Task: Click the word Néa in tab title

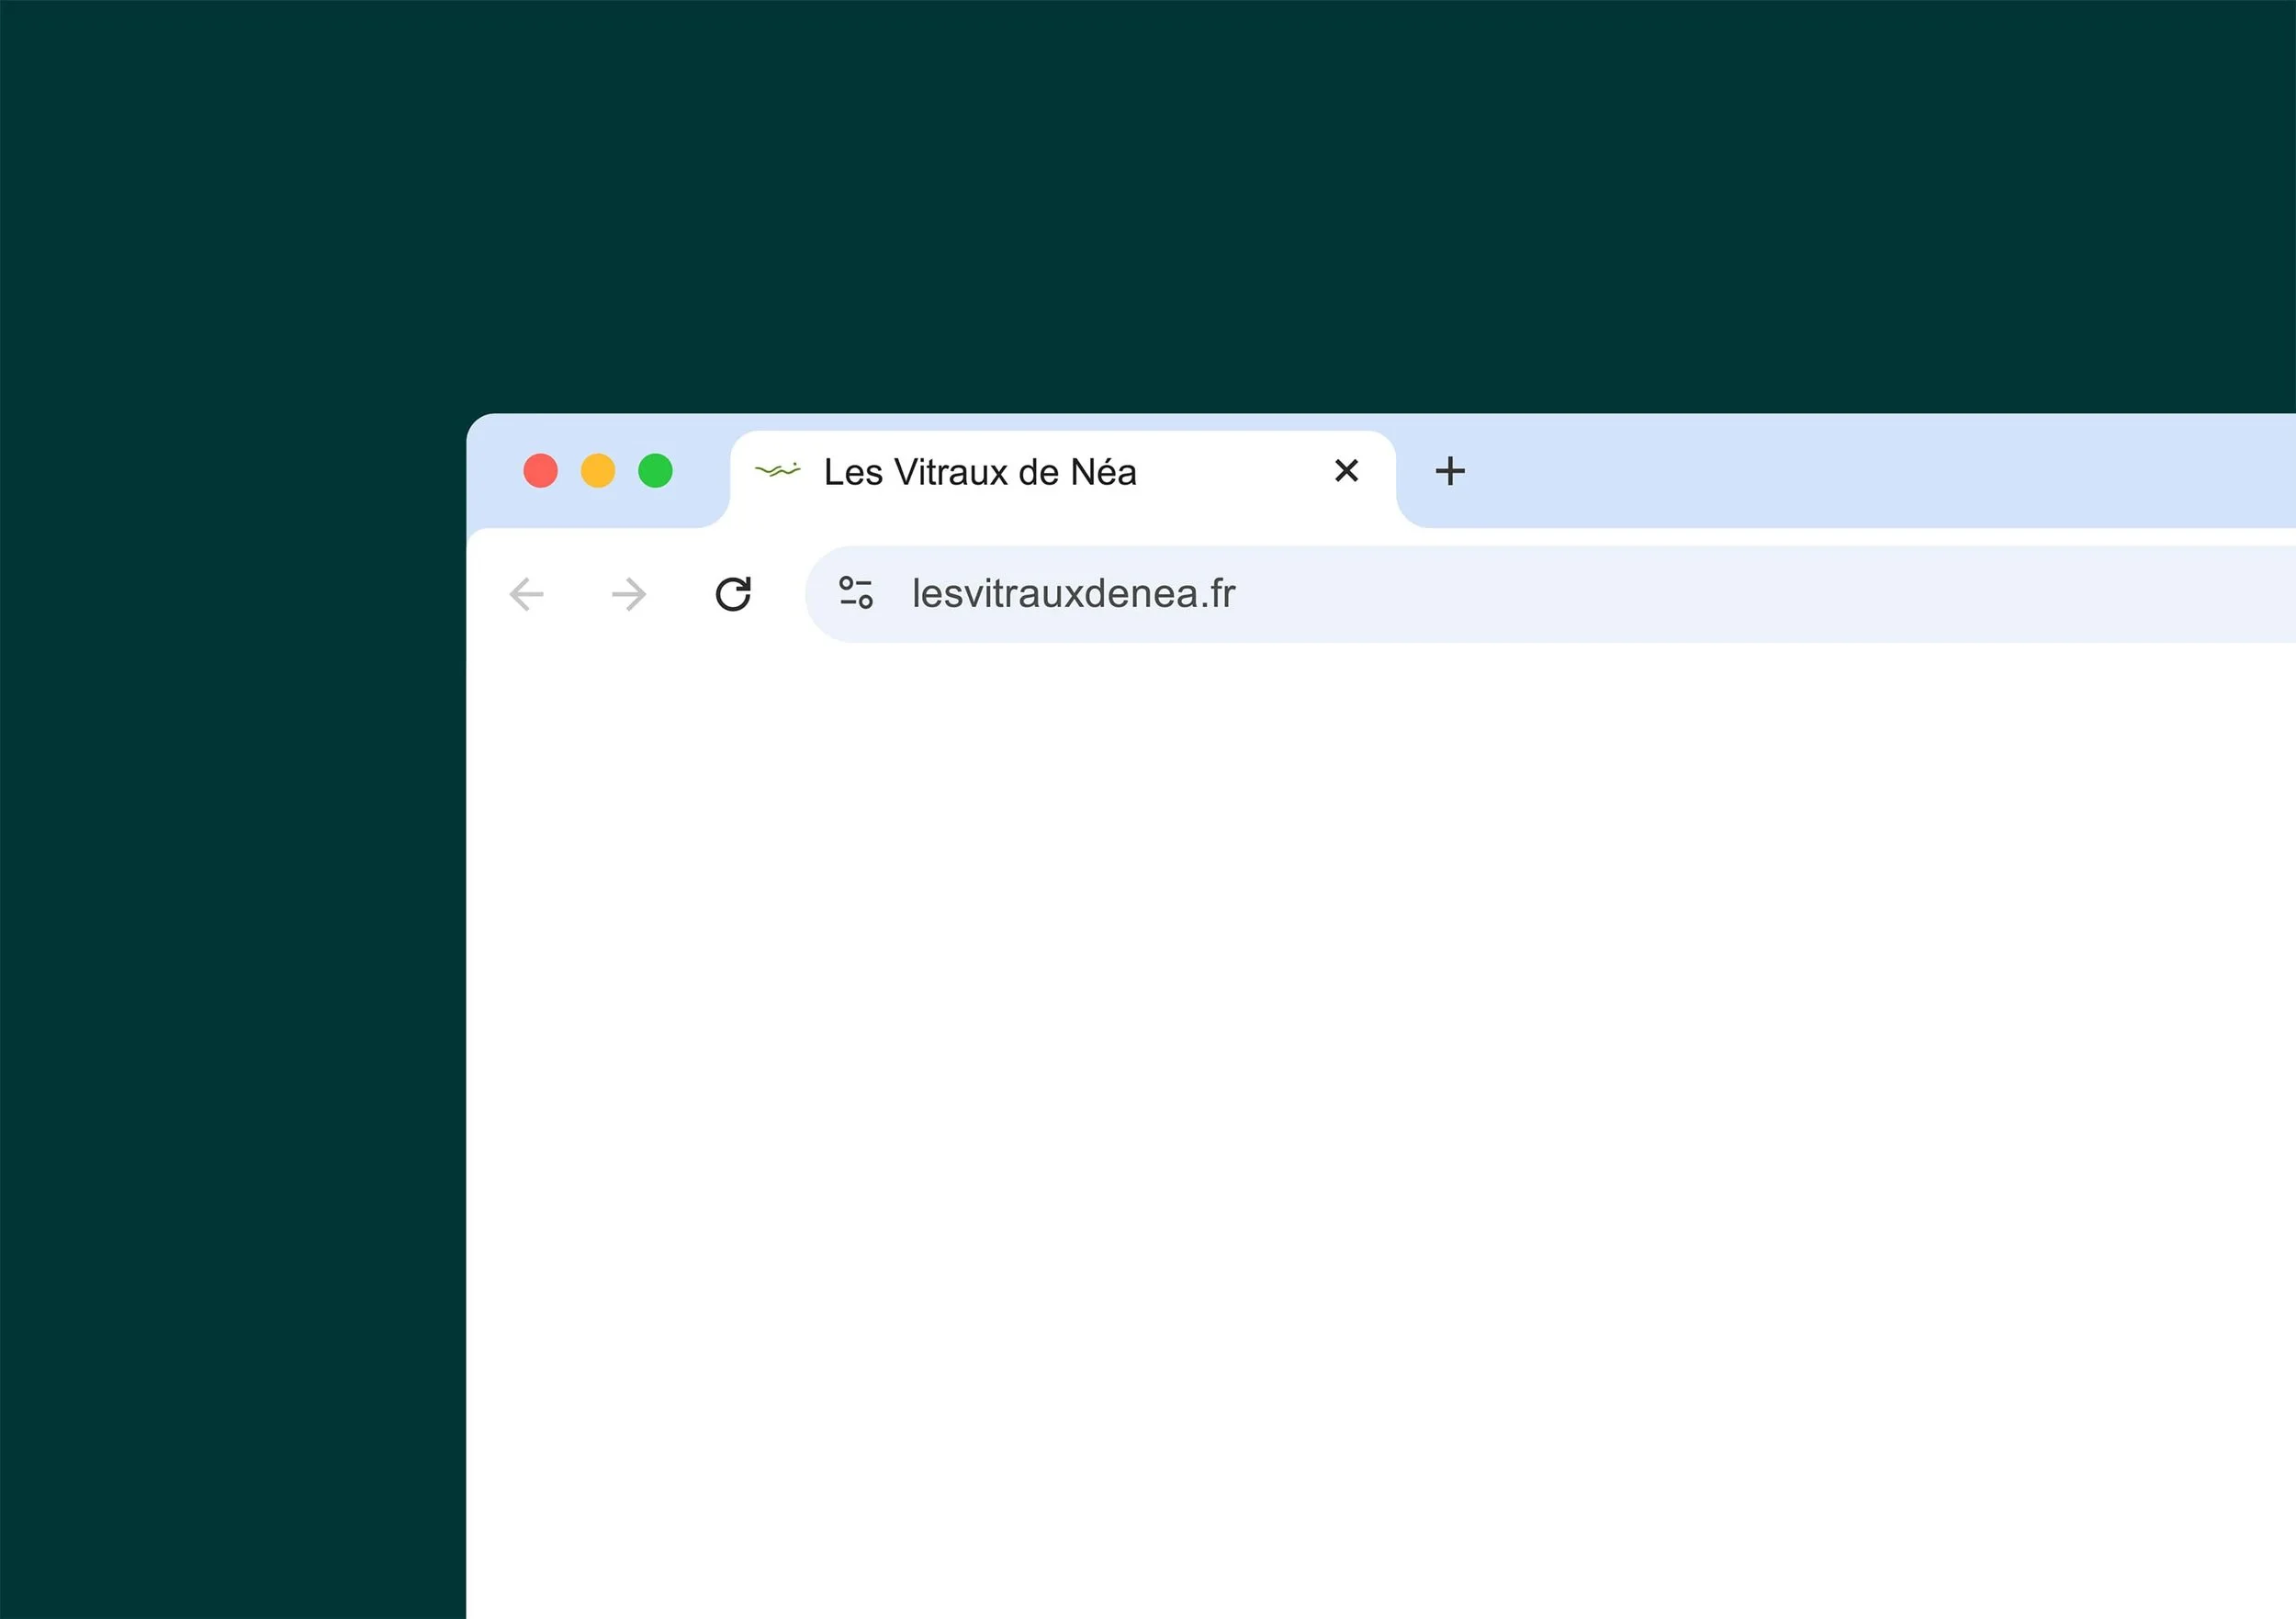Action: pos(1103,472)
